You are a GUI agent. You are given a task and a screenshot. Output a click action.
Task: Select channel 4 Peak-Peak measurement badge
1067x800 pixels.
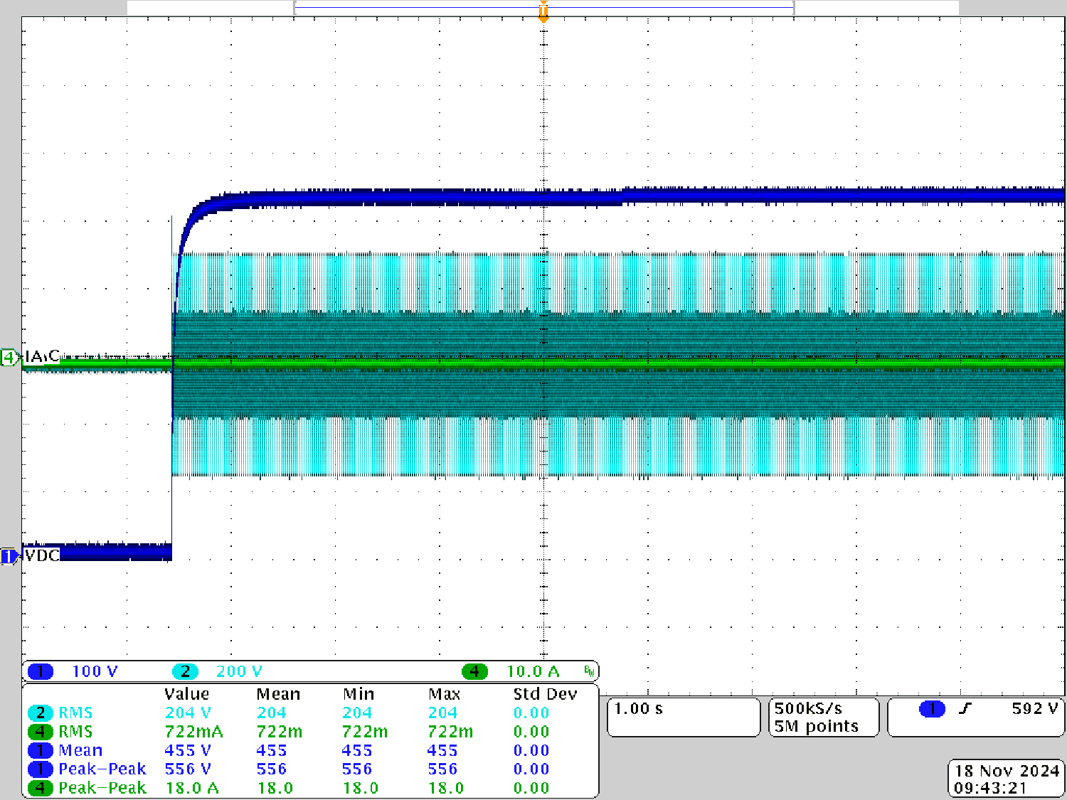click(41, 788)
